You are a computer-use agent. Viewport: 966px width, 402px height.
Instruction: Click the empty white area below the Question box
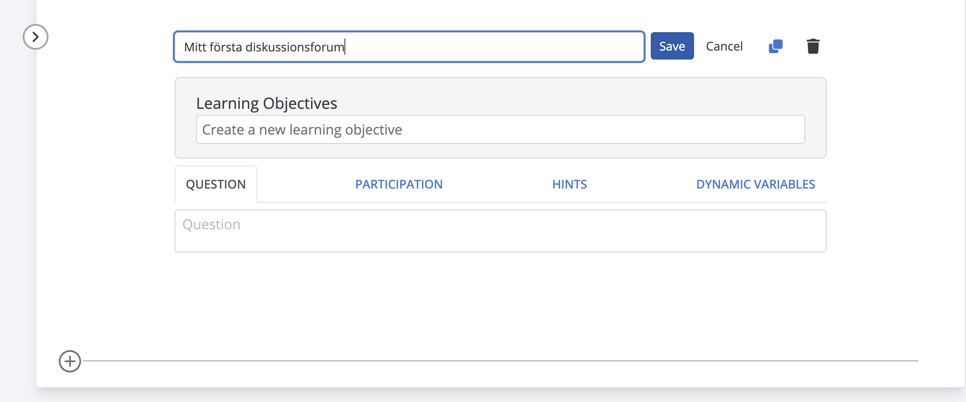point(500,300)
